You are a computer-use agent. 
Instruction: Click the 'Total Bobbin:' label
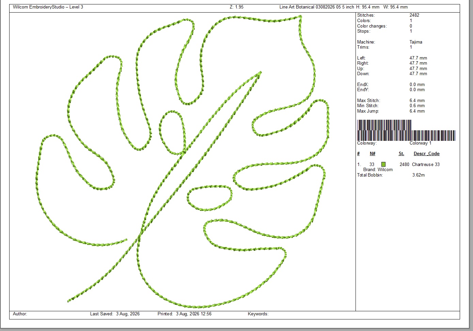point(370,175)
